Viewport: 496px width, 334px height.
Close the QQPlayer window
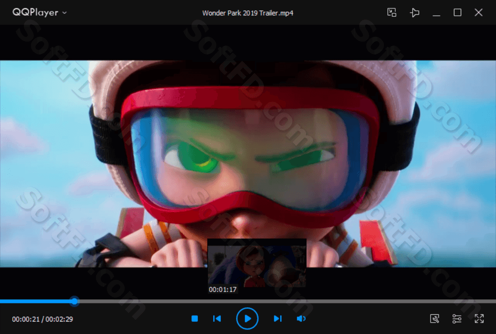click(x=478, y=13)
